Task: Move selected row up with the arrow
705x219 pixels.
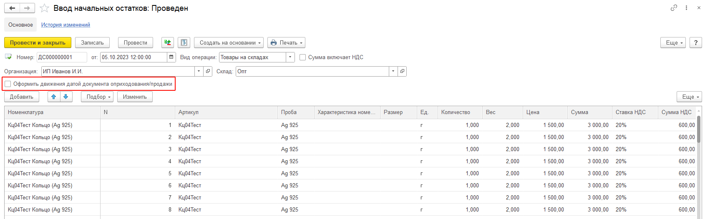Action: [53, 97]
